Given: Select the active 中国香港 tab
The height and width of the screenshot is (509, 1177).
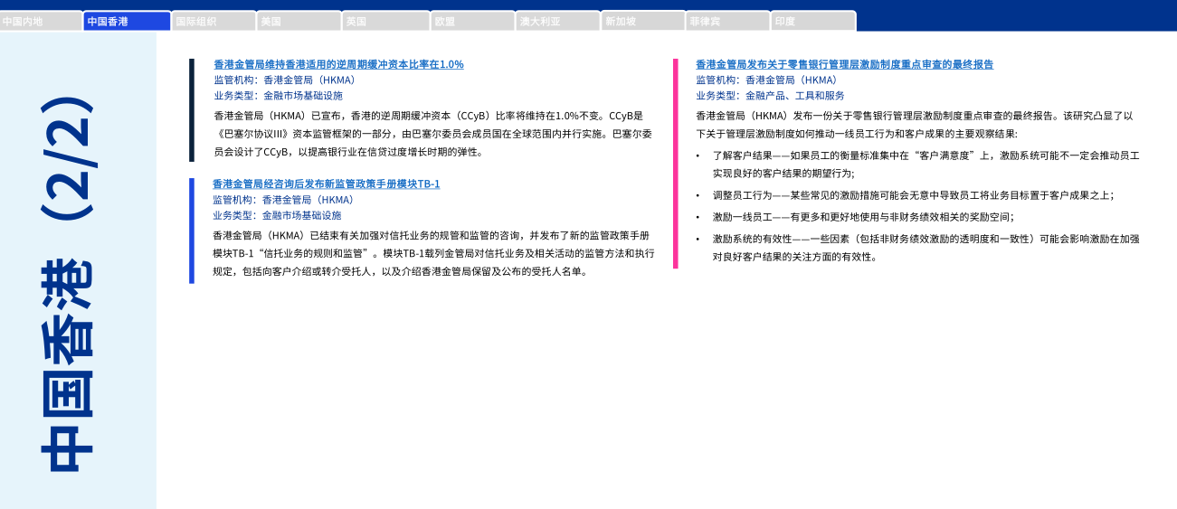Looking at the screenshot, I should click(127, 21).
